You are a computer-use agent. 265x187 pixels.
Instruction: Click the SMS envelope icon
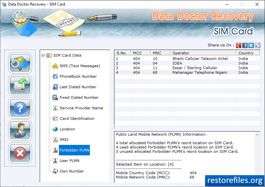click(x=55, y=66)
